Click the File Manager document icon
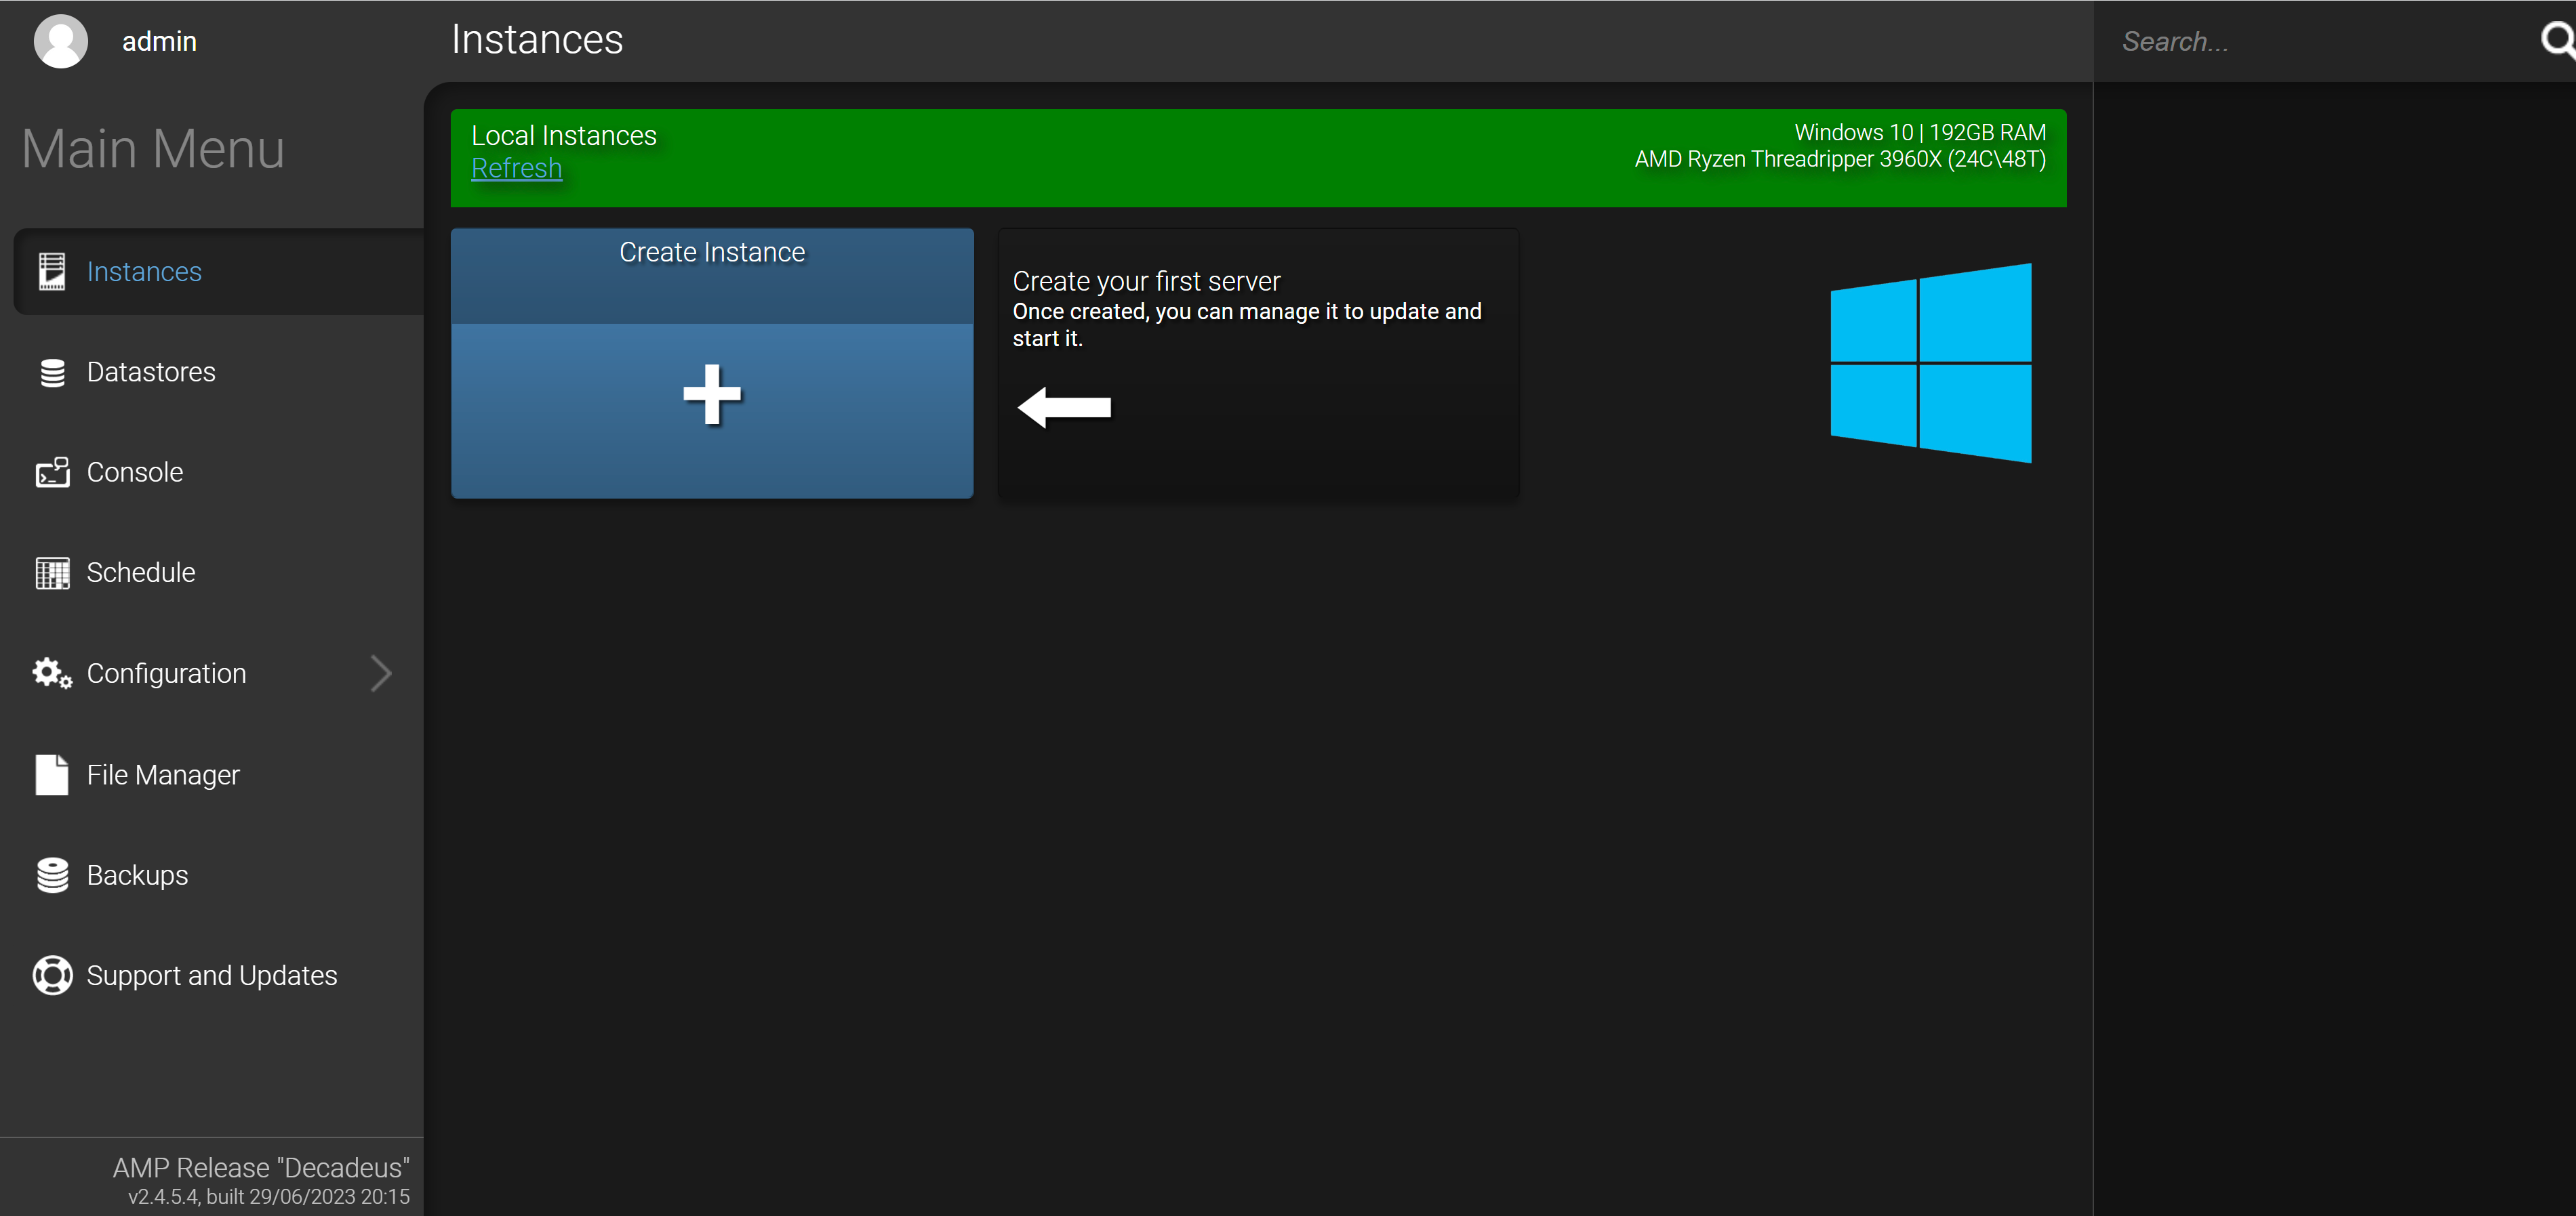The image size is (2576, 1216). [x=52, y=774]
